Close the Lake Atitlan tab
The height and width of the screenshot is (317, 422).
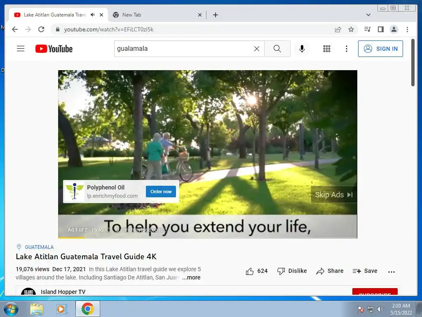pos(101,15)
